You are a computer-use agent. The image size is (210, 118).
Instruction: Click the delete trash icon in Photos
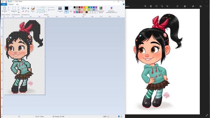151,6
